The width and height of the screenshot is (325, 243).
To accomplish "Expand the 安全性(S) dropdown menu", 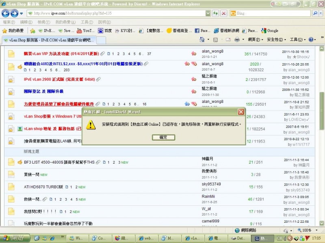I will pyautogui.click(x=275, y=40).
